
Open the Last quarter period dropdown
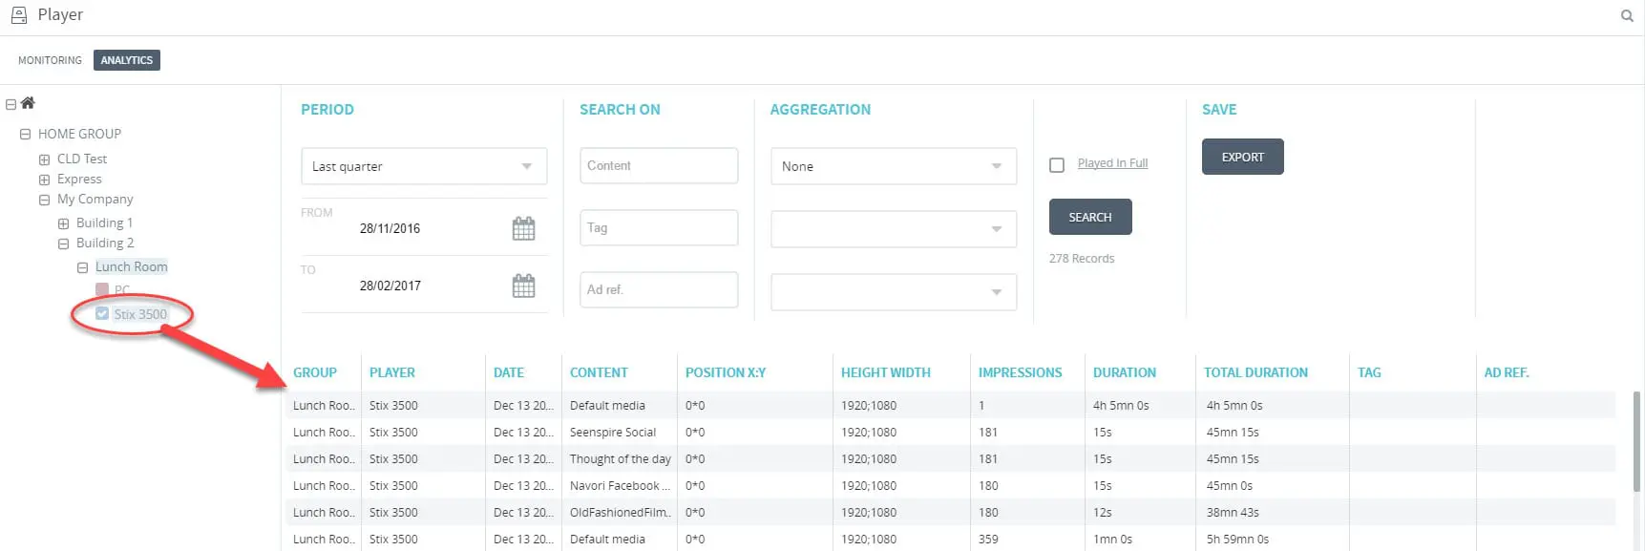(x=424, y=166)
